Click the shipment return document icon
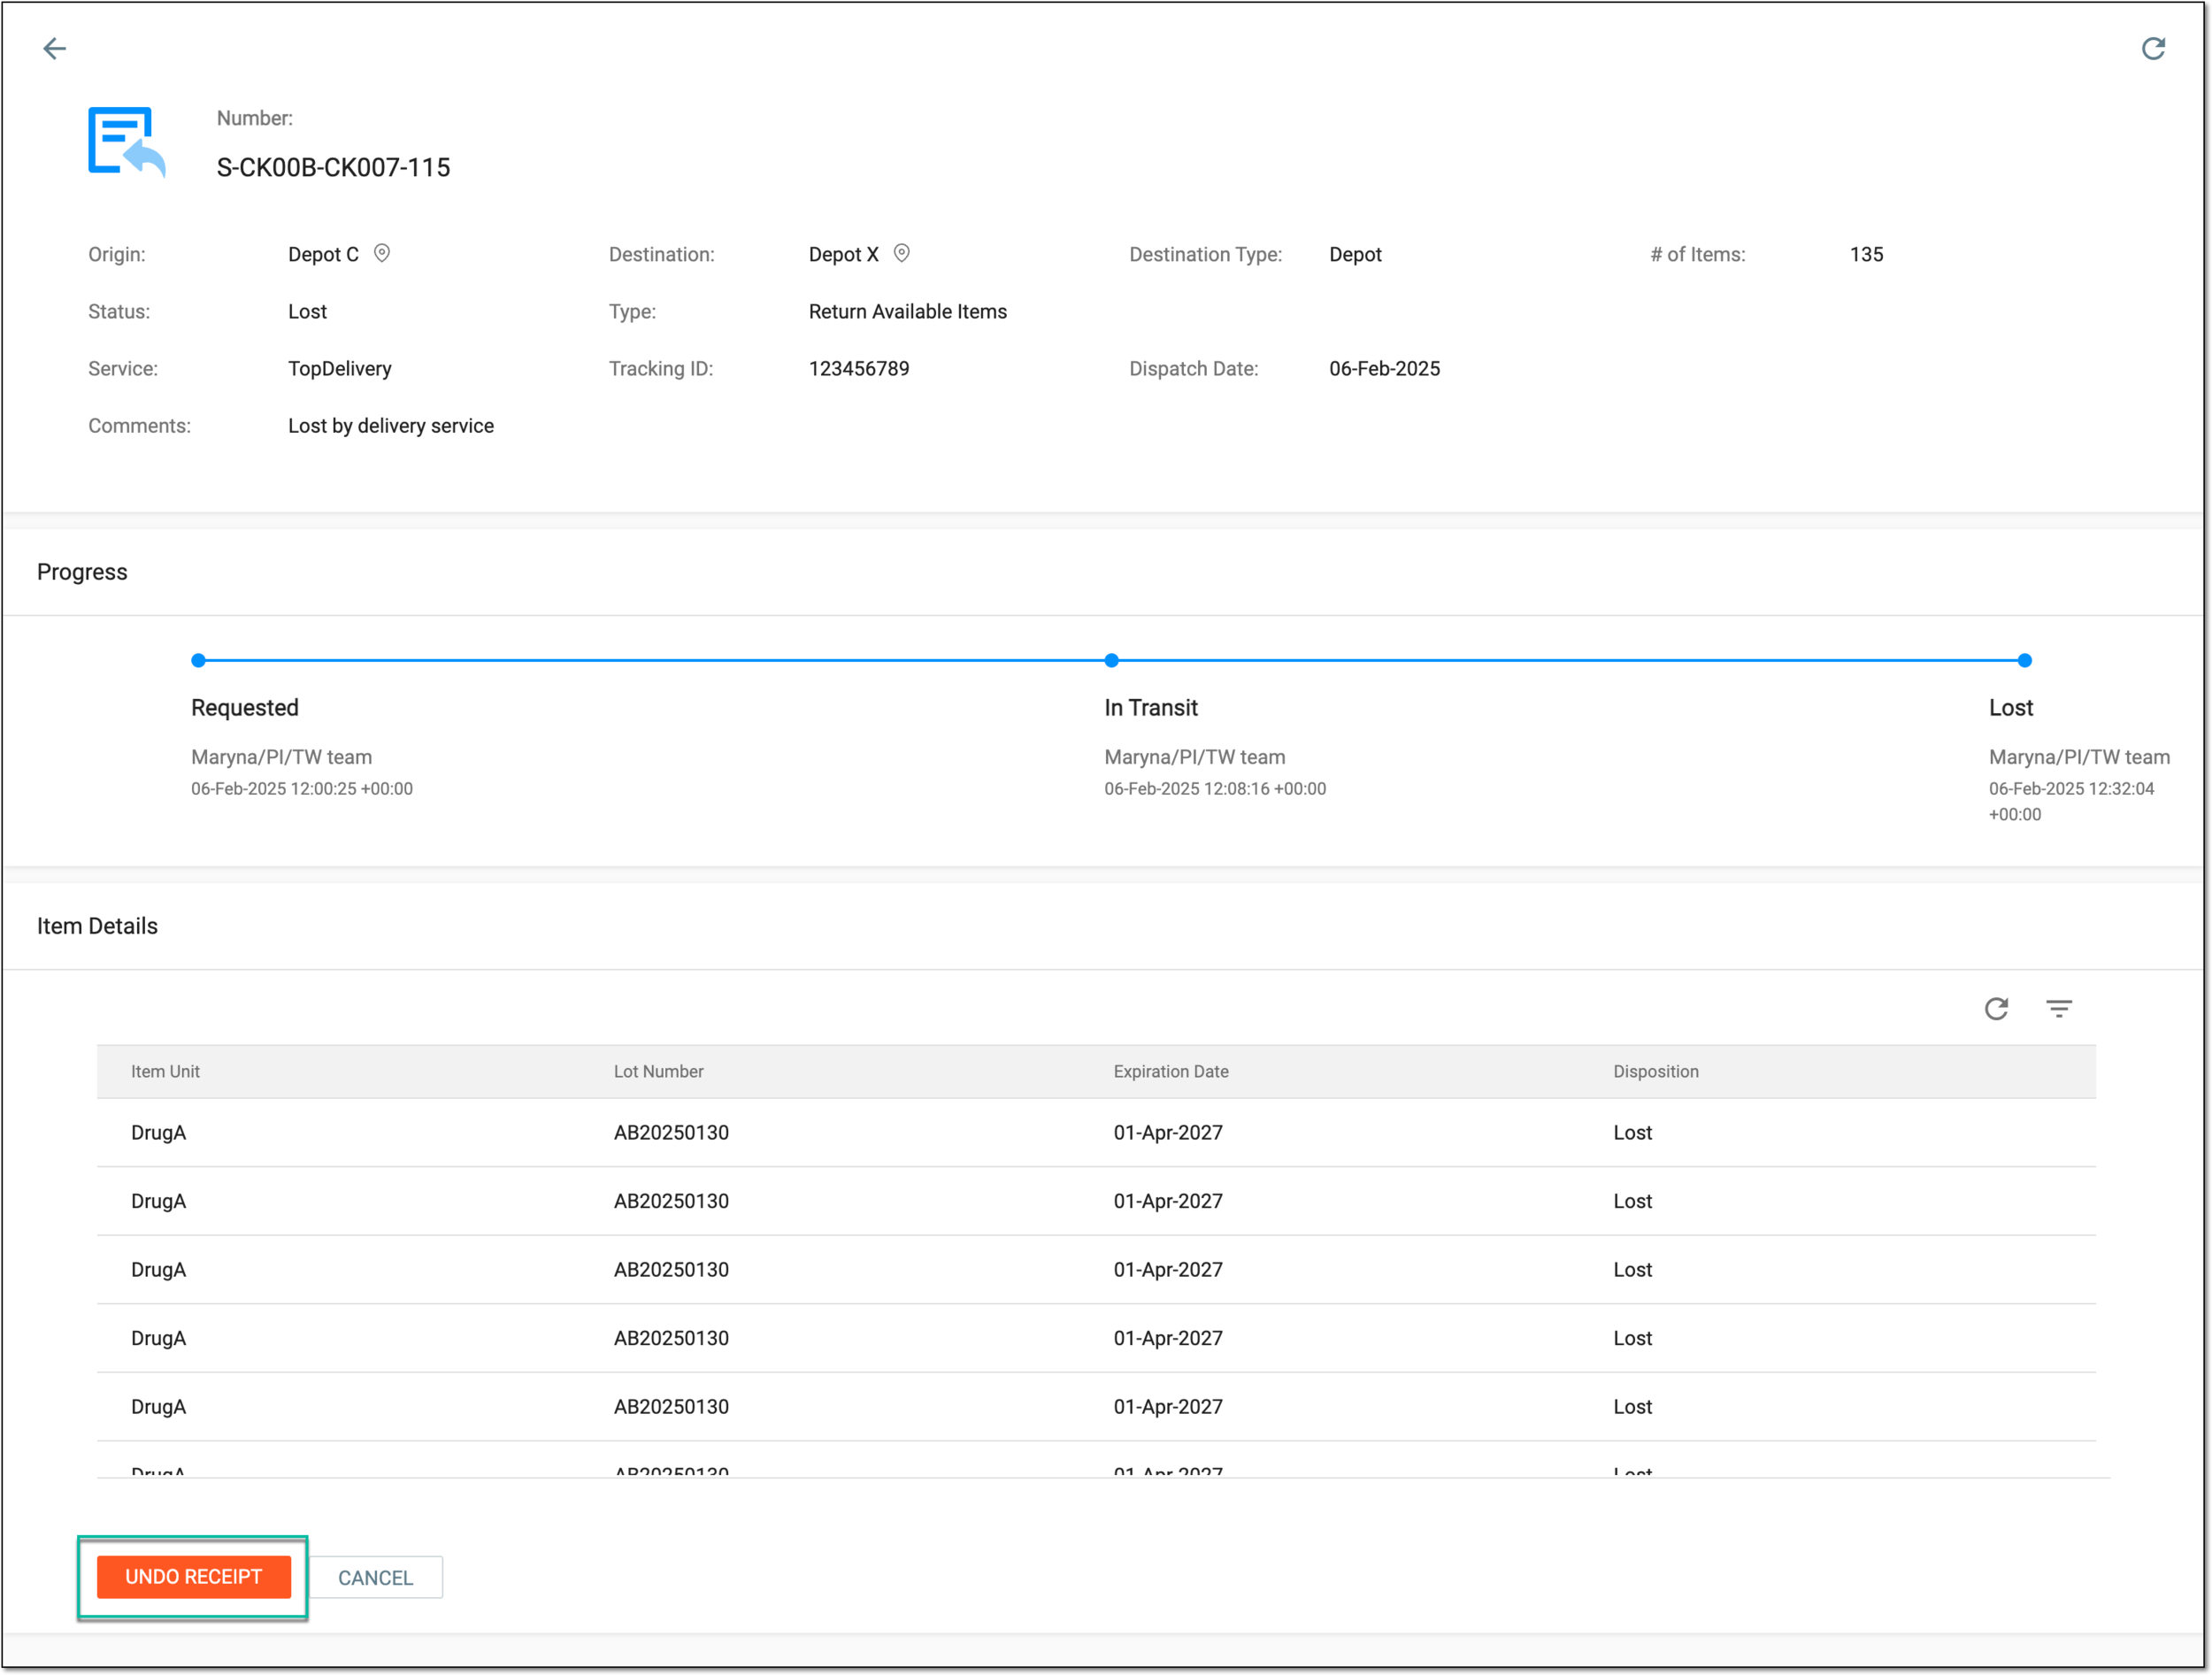The width and height of the screenshot is (2212, 1675). click(126, 142)
